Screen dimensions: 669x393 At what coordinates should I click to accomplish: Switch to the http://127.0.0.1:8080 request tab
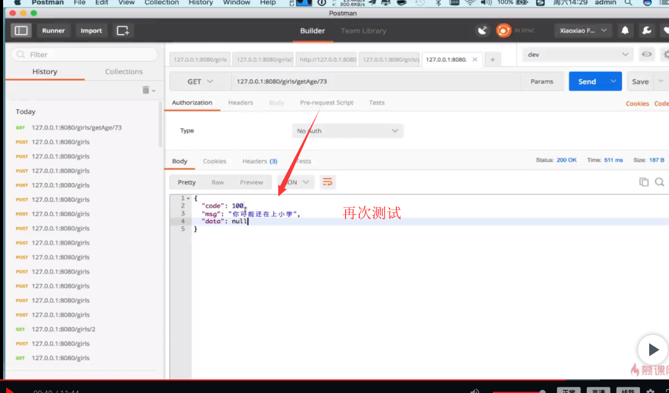pos(327,60)
